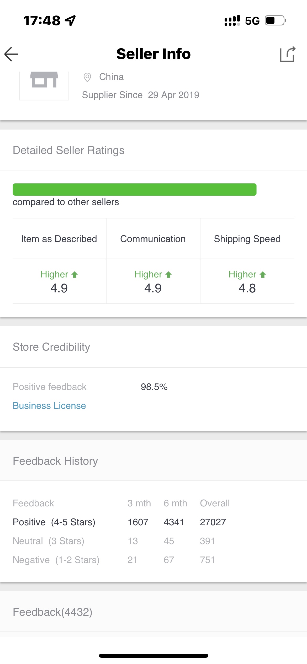Viewport: 307px width, 664px height.
Task: Tap the green arrow under Shipping Speed
Action: [x=263, y=275]
